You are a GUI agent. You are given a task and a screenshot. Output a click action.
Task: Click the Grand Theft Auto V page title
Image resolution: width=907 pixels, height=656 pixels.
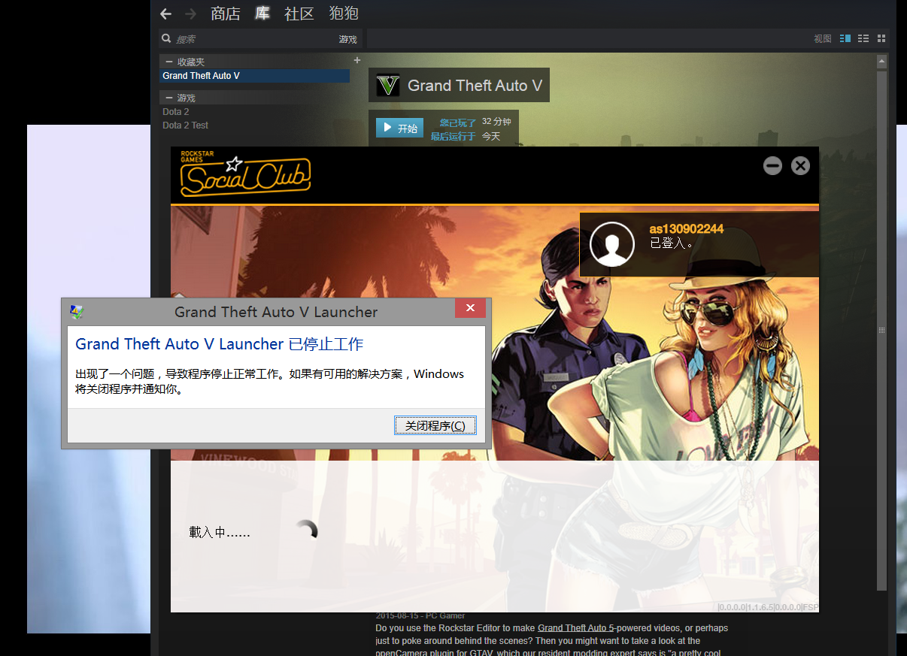[475, 86]
